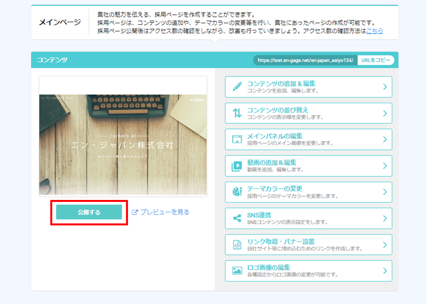Click description 各種設定からロゴ画像の変更が可能です。

[x=293, y=275]
